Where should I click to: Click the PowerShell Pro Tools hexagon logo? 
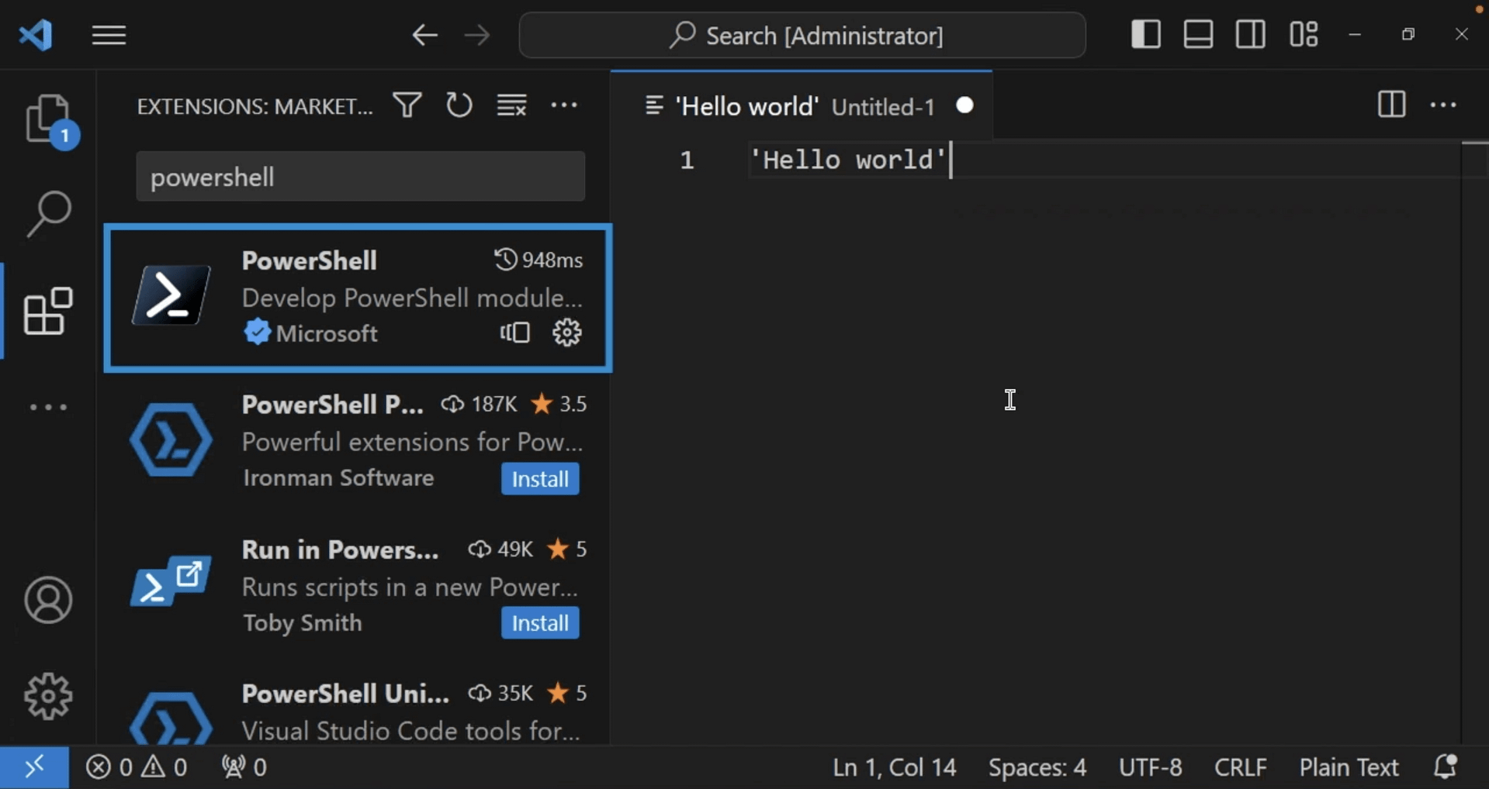171,440
